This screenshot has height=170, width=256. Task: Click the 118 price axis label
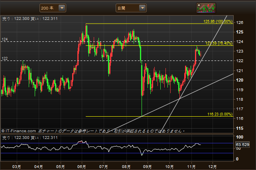tap(240, 99)
